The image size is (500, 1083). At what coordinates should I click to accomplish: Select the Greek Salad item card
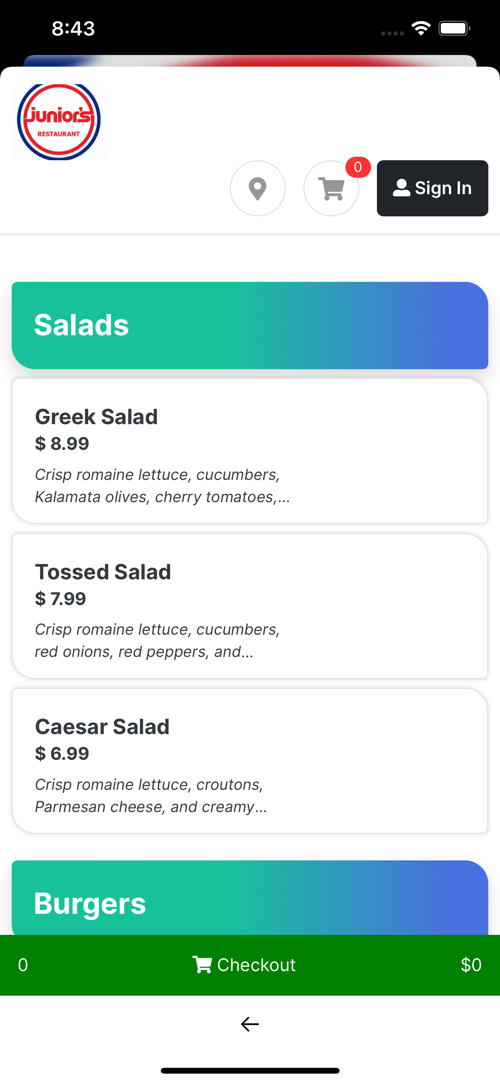point(250,451)
